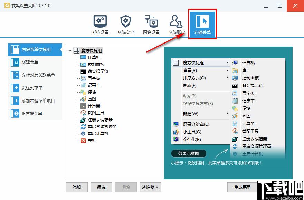The image size is (304, 200).
Task: Click the 记事本 notepad icon in tree
Action: click(83, 85)
